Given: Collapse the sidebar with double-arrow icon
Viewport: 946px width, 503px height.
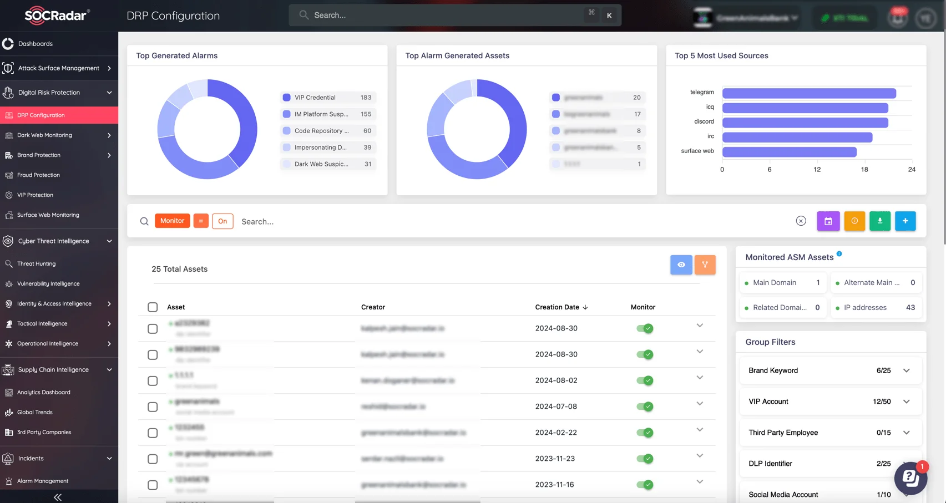Looking at the screenshot, I should pyautogui.click(x=58, y=497).
